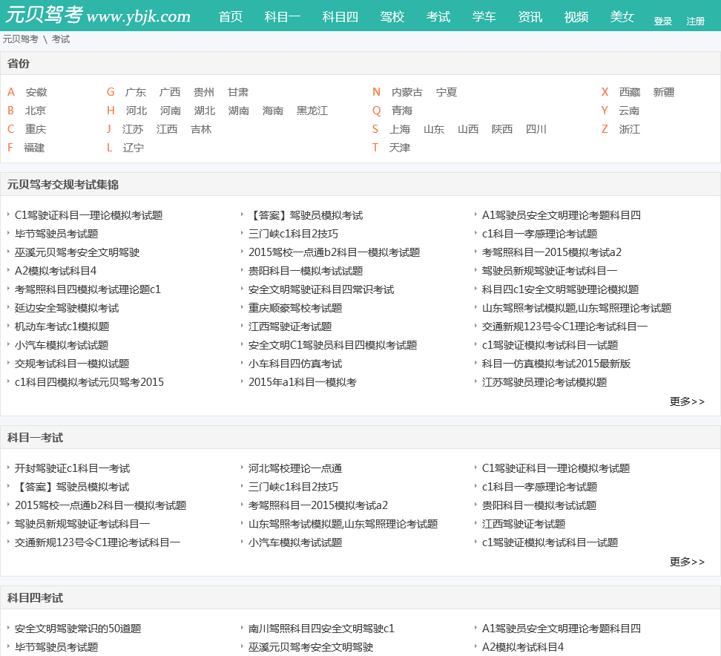Open 科目四c1安全文明驾驶理论模拟题 link
721x656 pixels.
tap(561, 289)
